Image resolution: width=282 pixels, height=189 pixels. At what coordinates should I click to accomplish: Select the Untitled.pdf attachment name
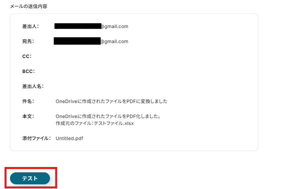(x=69, y=138)
